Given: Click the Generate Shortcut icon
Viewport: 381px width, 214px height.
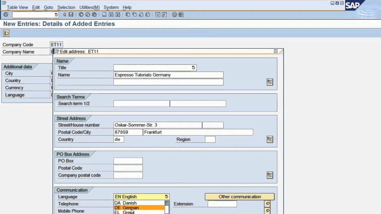Looking at the screenshot, I should click(164, 15).
